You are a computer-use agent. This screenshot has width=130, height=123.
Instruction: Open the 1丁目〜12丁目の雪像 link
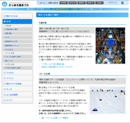pos(53,64)
